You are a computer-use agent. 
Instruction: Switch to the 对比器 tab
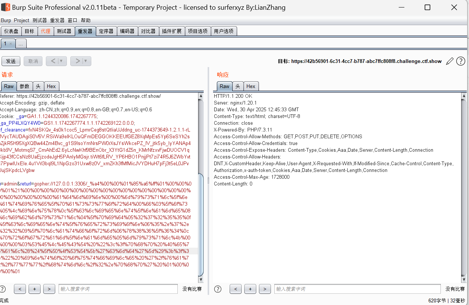[x=148, y=31]
